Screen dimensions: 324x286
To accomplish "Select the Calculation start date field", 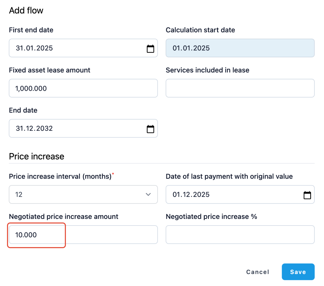I will pos(240,48).
